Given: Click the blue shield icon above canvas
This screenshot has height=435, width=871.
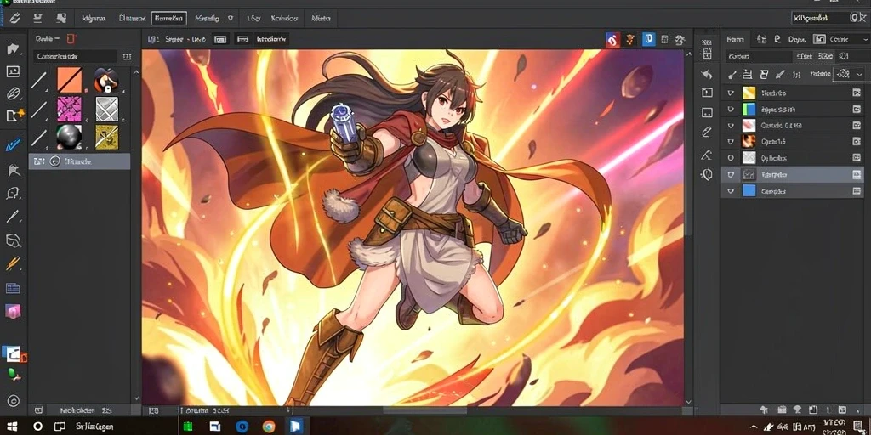Looking at the screenshot, I should point(648,39).
